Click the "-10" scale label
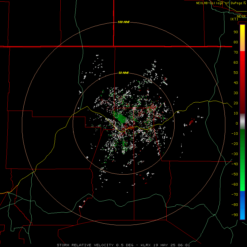 235,134
